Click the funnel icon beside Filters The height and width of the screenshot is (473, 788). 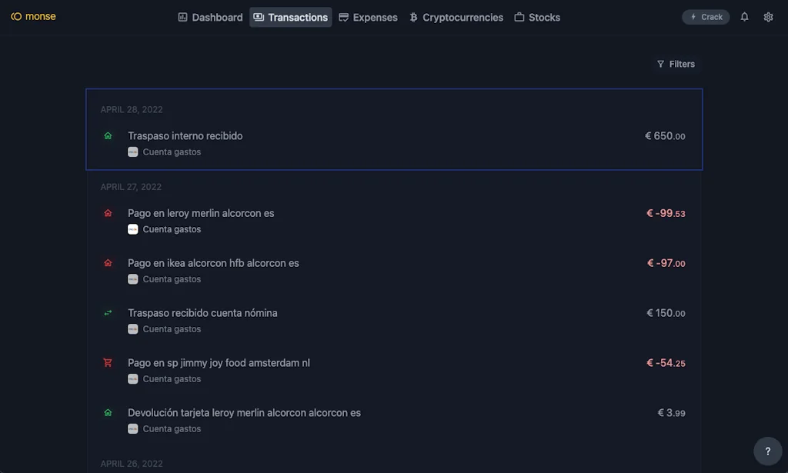tap(659, 64)
